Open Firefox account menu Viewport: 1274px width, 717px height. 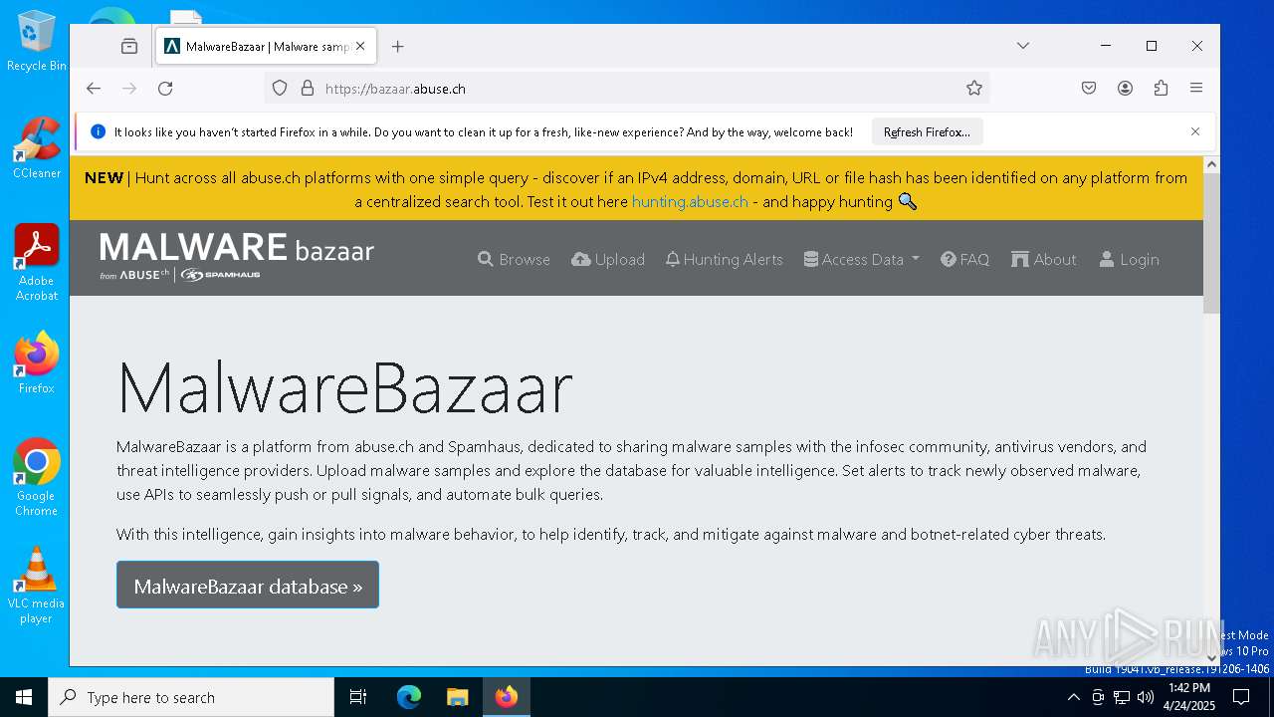coord(1125,89)
